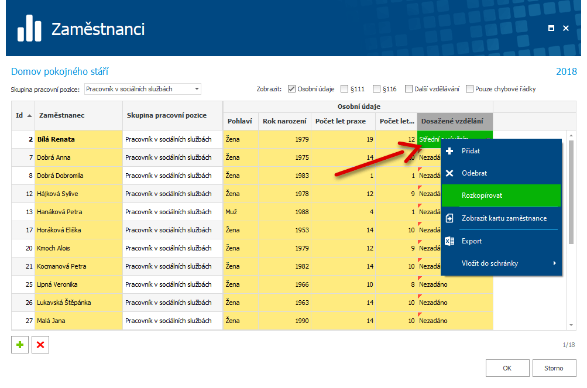Enable the §116 checkbox
587x388 pixels.
[x=377, y=89]
